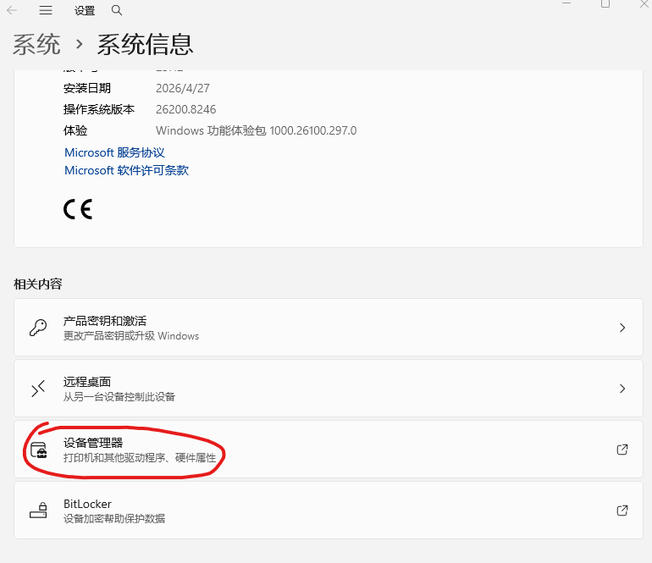
Task: Click the 体验 label
Action: pos(75,130)
